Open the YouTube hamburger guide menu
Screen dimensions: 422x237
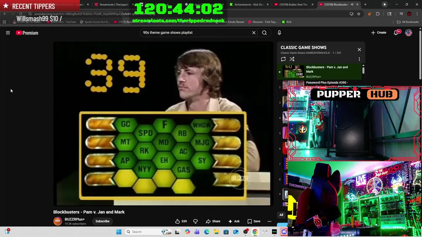coord(8,33)
